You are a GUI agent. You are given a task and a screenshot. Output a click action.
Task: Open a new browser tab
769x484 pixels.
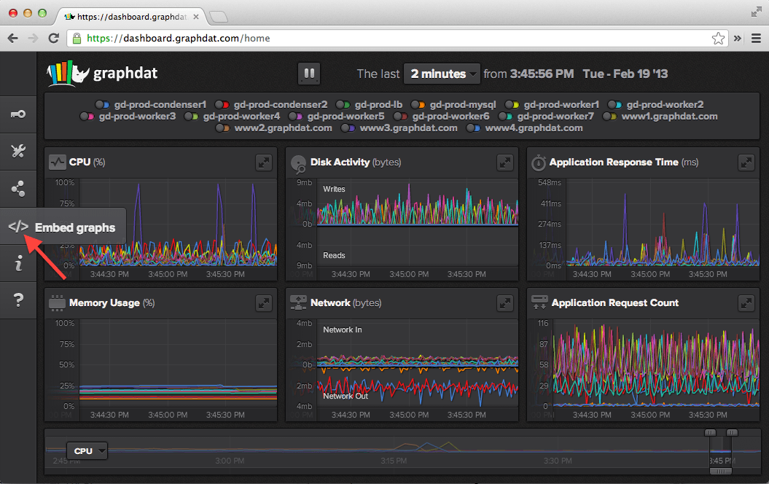tap(218, 17)
